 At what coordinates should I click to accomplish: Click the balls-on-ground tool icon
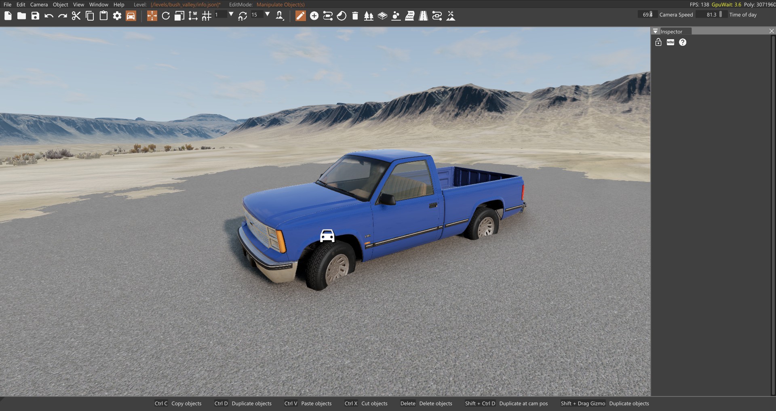pos(396,16)
